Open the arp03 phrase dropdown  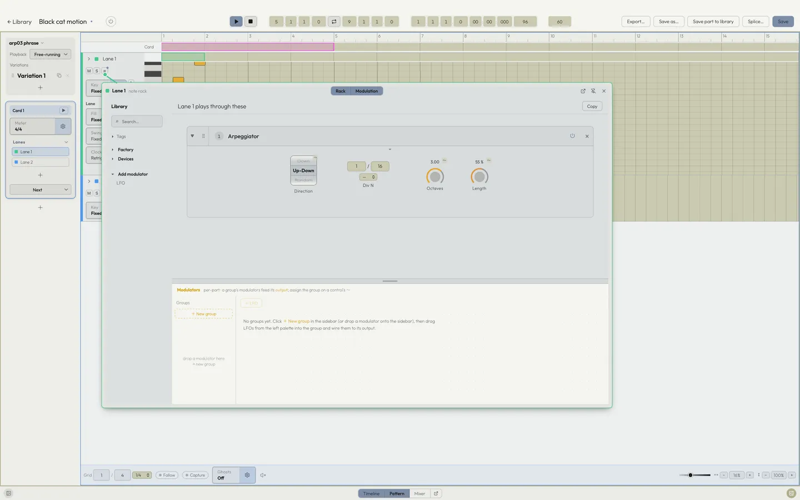click(26, 43)
